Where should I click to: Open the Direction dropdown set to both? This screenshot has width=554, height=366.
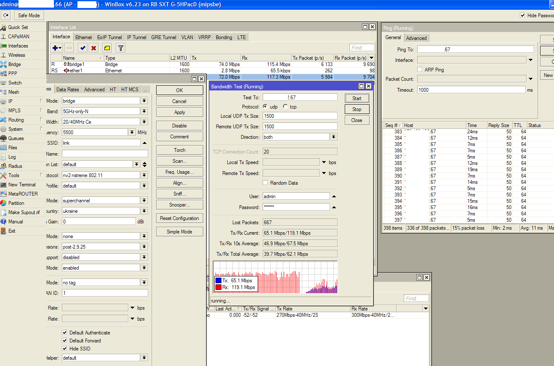click(334, 137)
